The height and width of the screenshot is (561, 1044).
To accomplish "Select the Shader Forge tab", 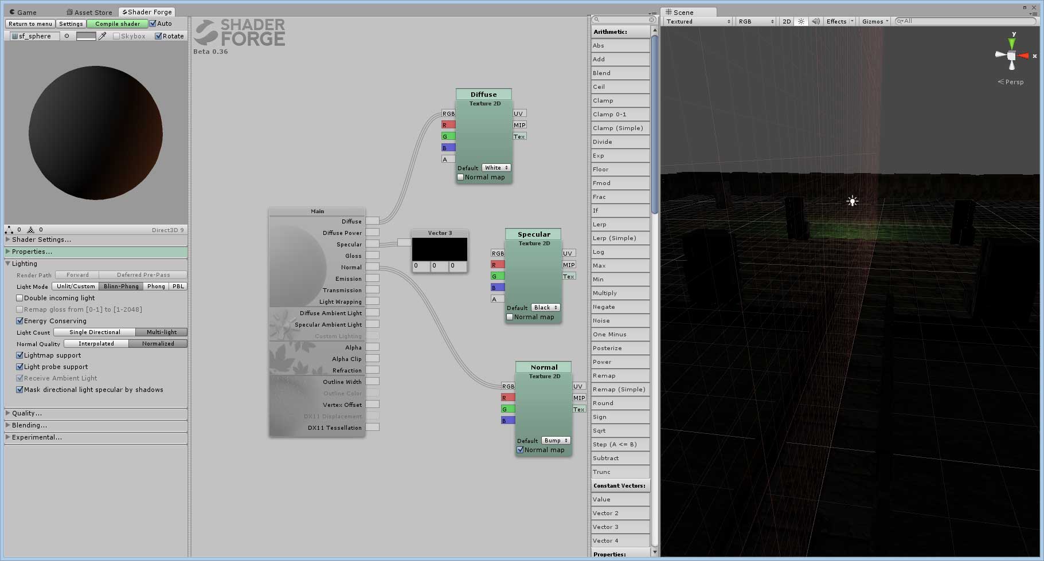I will coord(147,12).
